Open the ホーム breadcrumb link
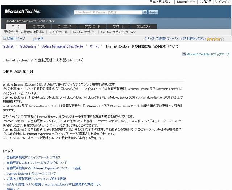Viewport: 232px width, 190px height. [x=94, y=46]
